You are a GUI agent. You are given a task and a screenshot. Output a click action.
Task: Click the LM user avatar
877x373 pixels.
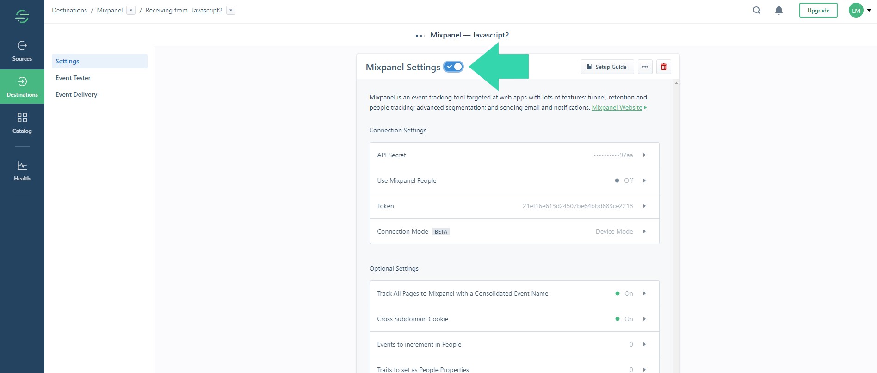click(856, 10)
